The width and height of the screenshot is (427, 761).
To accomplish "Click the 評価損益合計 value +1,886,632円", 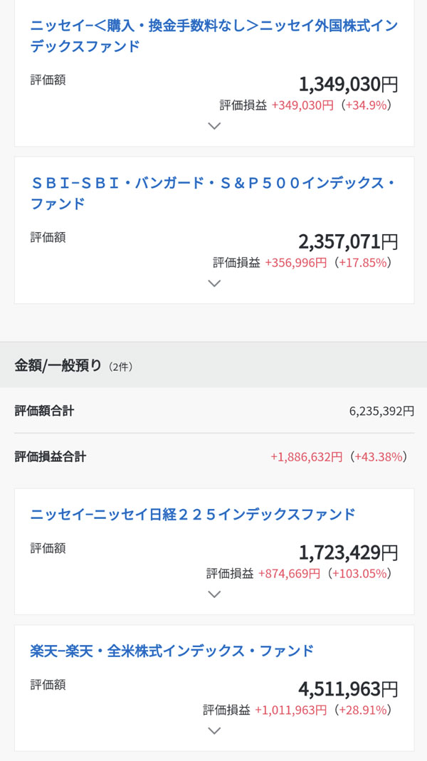I will [x=306, y=456].
